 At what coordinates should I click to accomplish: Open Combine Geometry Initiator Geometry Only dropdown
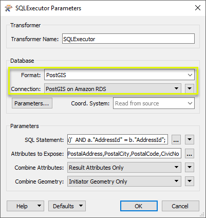124,181
